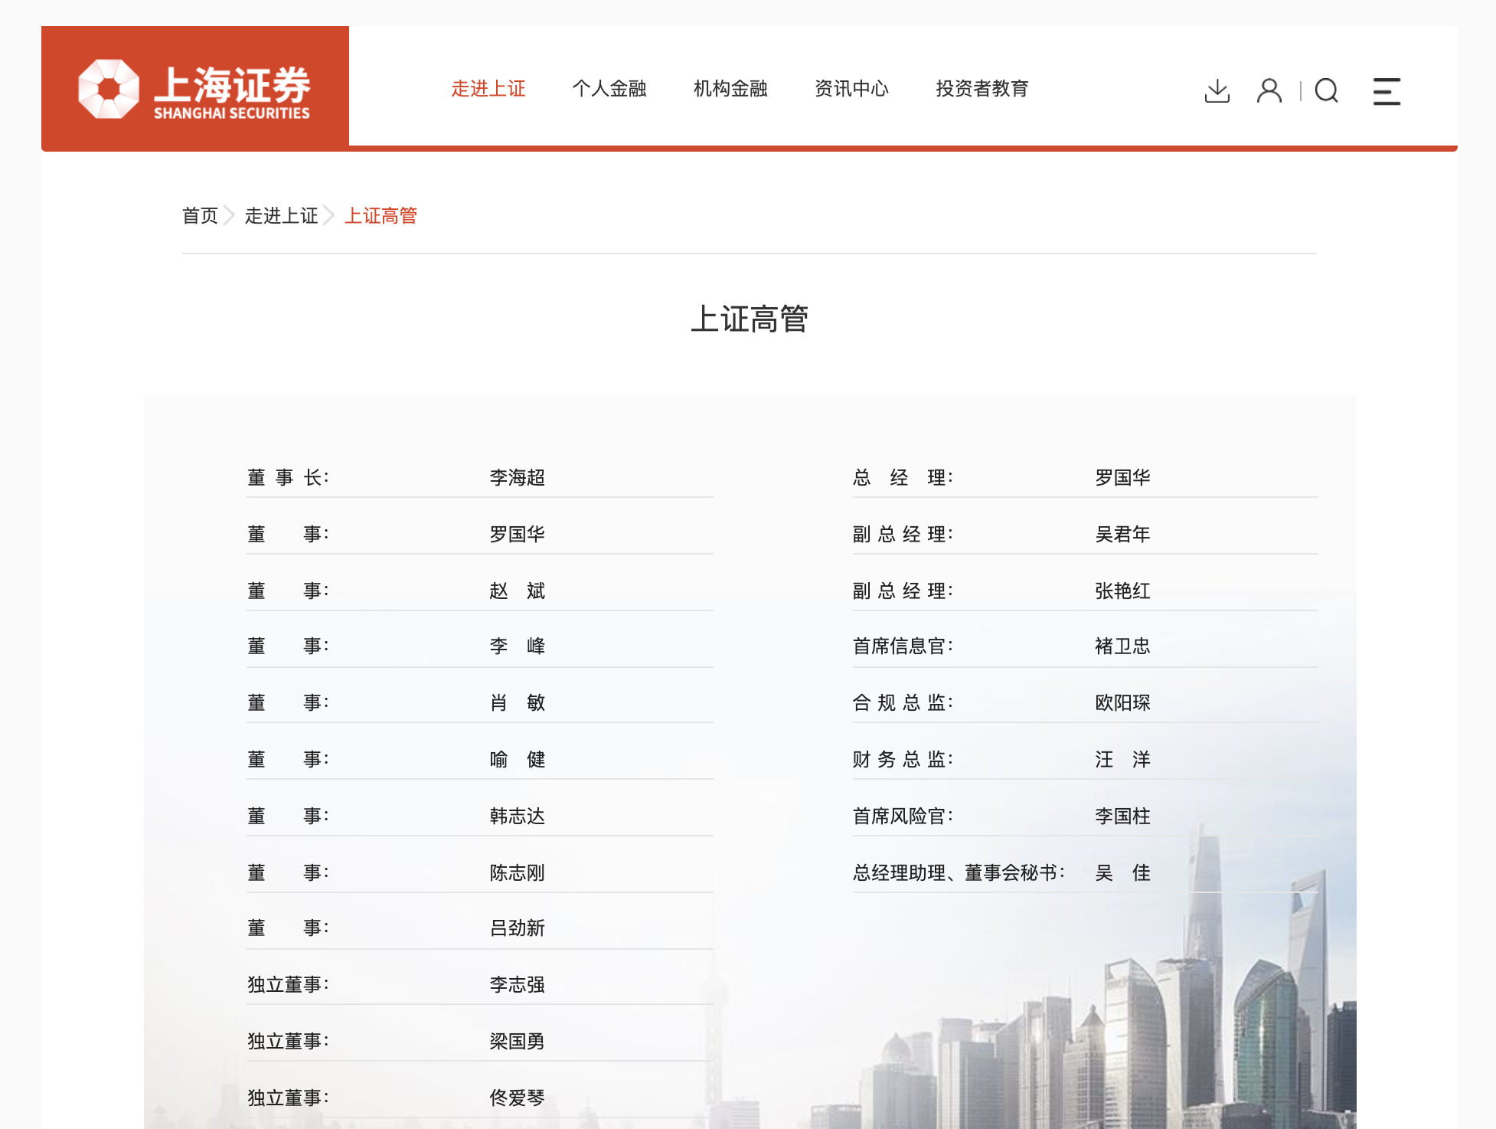Select chairman name 李海超
The height and width of the screenshot is (1129, 1496).
pos(517,478)
